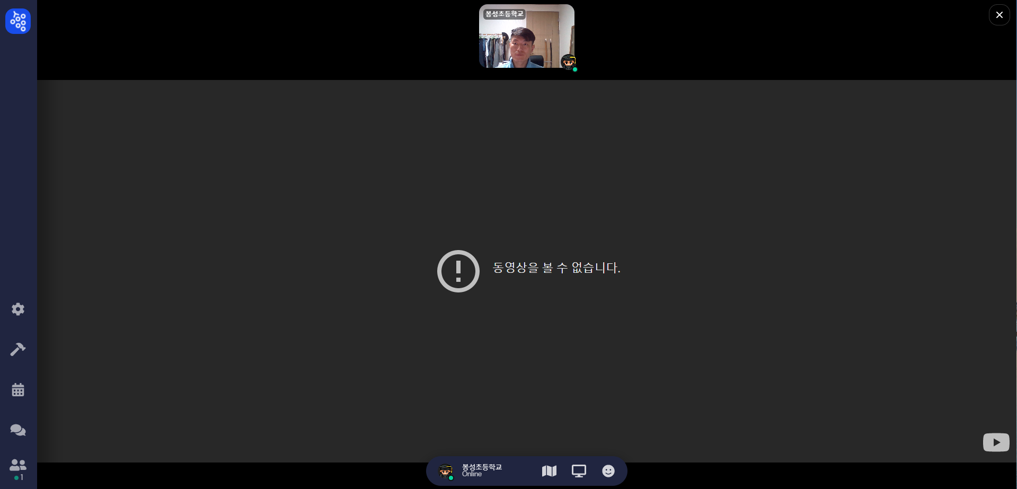This screenshot has height=489, width=1017.
Task: Click the YouTube logo on player
Action: (x=996, y=442)
